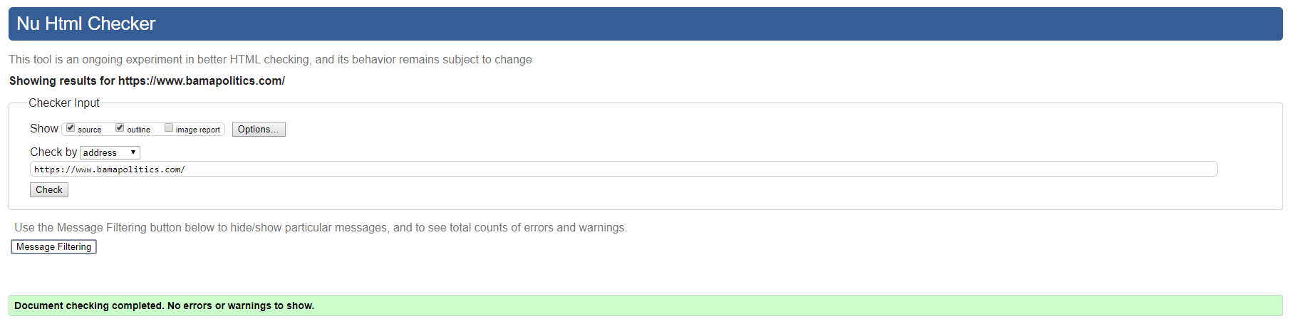Open the Message Filtering button

click(x=53, y=246)
